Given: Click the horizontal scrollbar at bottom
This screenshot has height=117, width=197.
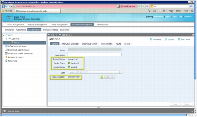Looking at the screenshot, I should tap(94, 115).
